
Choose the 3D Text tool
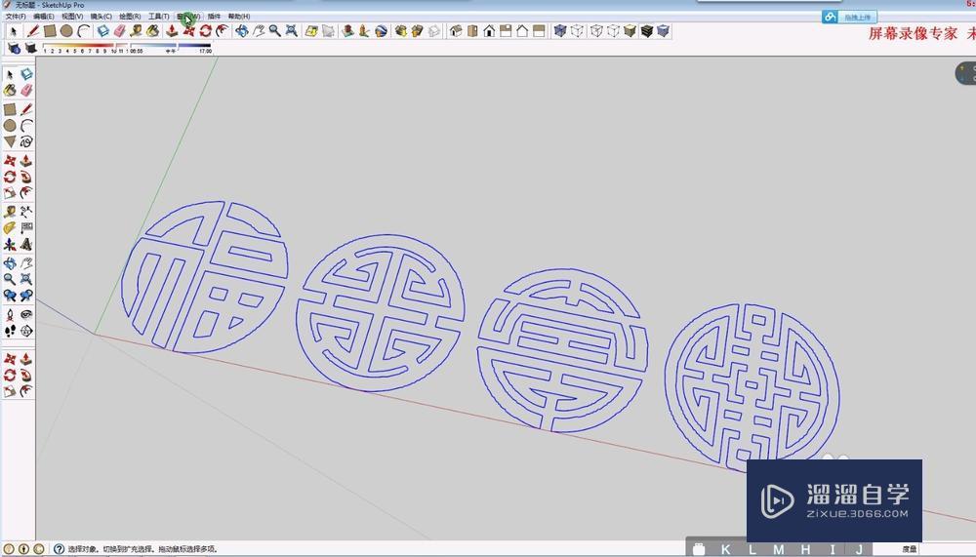pyautogui.click(x=26, y=244)
